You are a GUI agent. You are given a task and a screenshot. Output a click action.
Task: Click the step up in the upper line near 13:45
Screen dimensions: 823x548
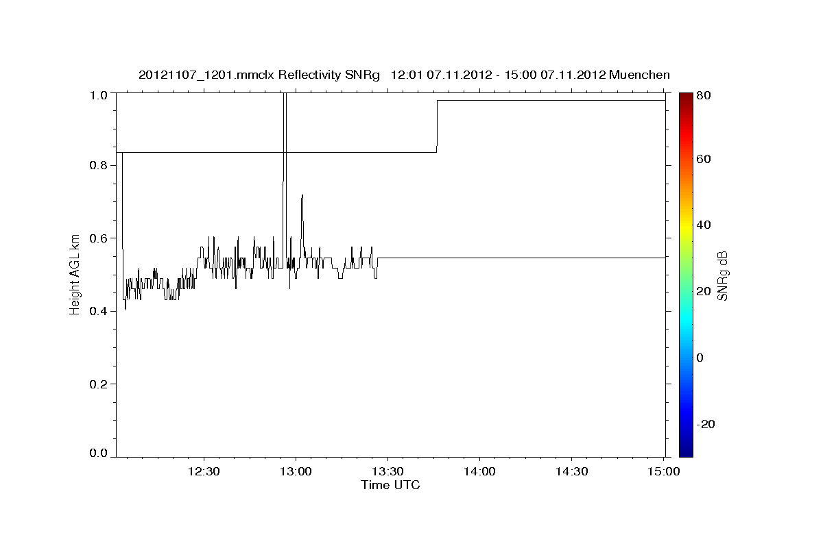[x=437, y=126]
